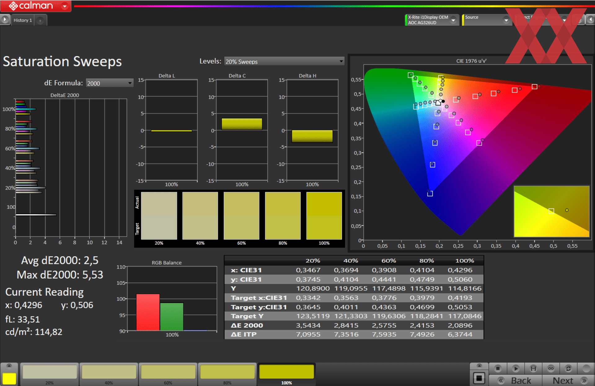
Task: Click the Target Y value 117,0846
Action: point(465,316)
